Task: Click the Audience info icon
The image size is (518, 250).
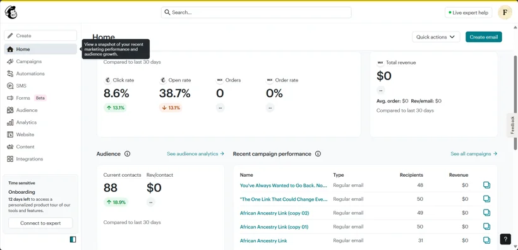Action: 128,154
